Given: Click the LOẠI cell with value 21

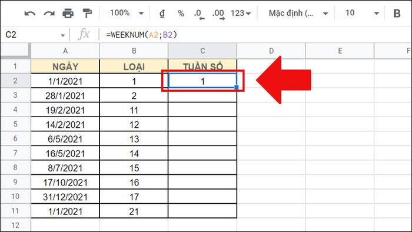Looking at the screenshot, I should [x=134, y=211].
